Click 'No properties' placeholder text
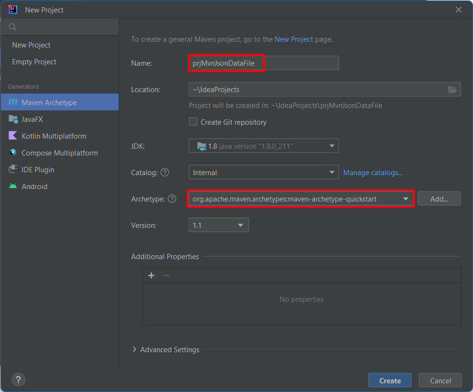Viewport: 473px width, 392px height. 302,299
